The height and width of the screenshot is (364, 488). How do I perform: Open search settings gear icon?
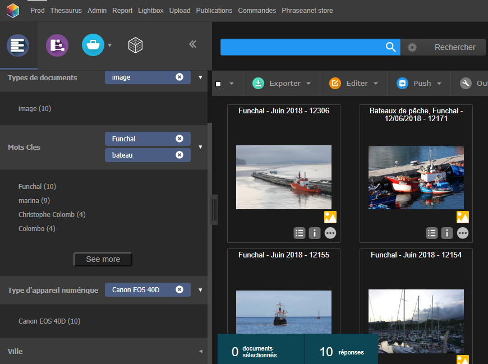coord(412,48)
